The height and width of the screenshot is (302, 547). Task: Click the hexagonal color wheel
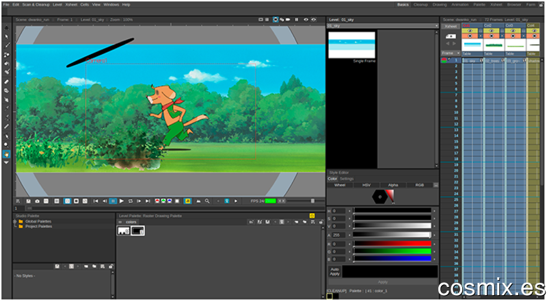click(x=379, y=197)
